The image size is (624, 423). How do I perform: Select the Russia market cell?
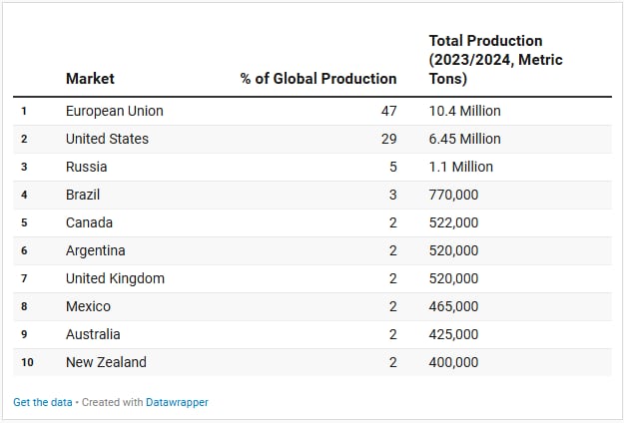pyautogui.click(x=86, y=167)
